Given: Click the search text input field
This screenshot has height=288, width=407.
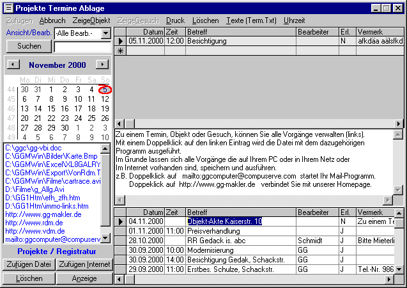Looking at the screenshot, I should click(82, 47).
